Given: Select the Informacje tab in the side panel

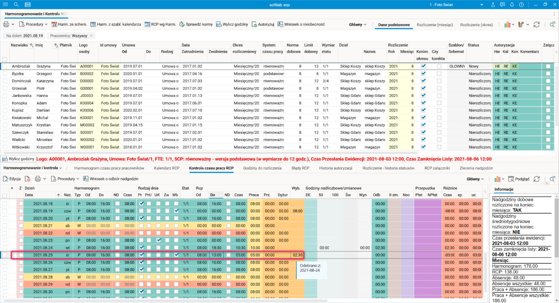Looking at the screenshot, I should 504,189.
